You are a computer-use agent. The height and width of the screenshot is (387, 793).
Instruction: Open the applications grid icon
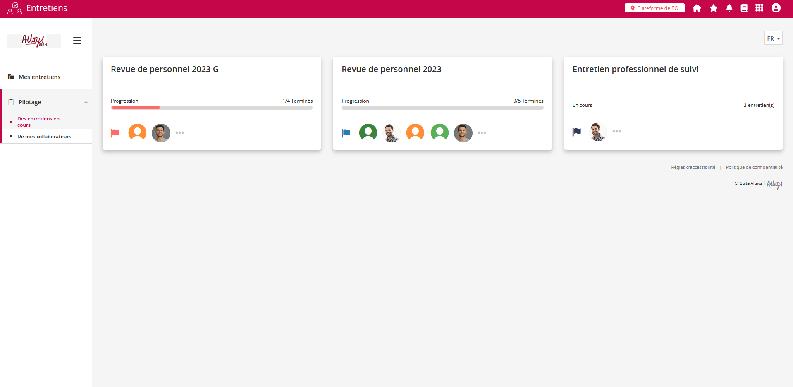tap(759, 8)
